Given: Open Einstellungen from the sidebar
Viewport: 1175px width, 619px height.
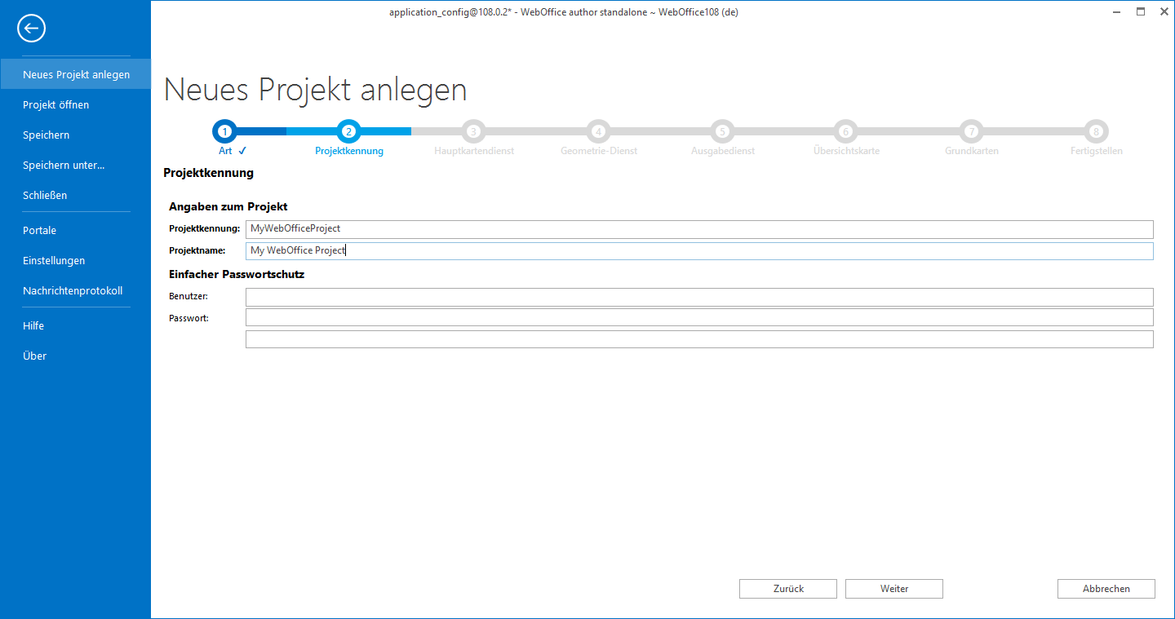Looking at the screenshot, I should (54, 261).
